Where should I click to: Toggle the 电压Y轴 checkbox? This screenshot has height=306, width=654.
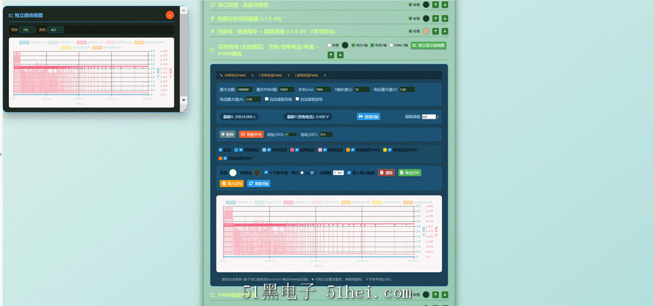point(353,45)
